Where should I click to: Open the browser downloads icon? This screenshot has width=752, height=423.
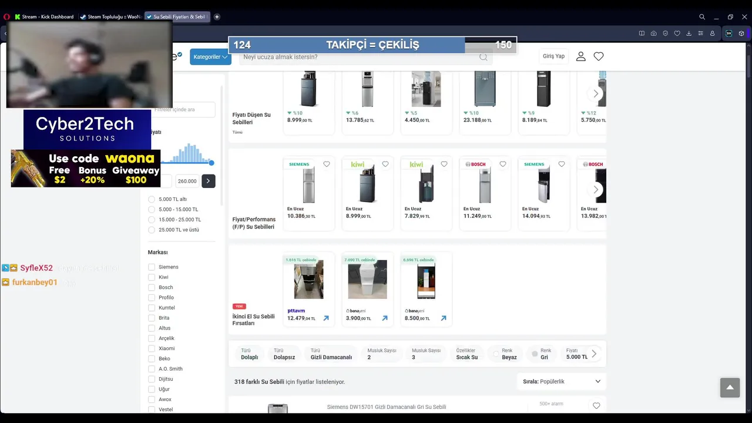[689, 33]
